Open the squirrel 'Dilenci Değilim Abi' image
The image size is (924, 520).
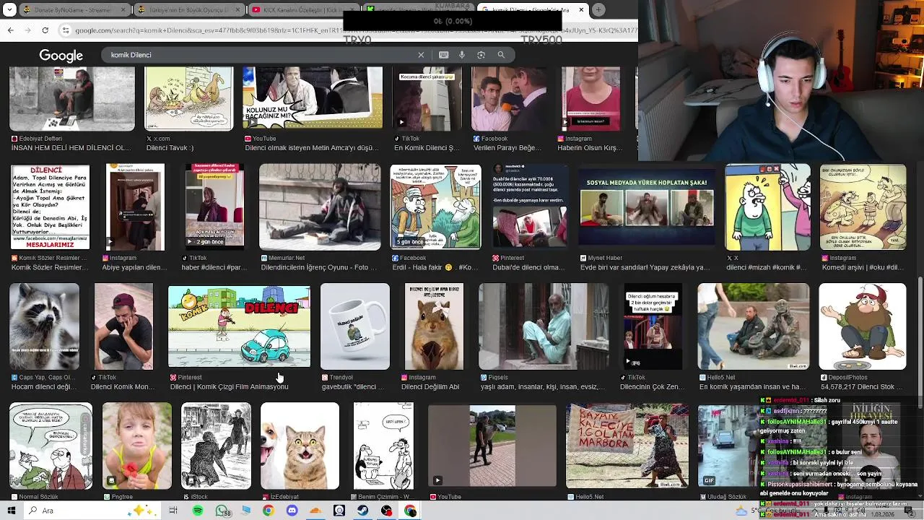tap(434, 326)
